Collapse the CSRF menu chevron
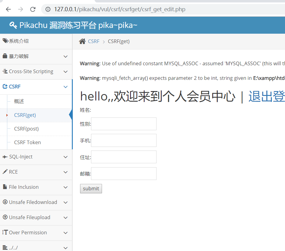Viewport: 285px width, 251px height. (x=65, y=87)
